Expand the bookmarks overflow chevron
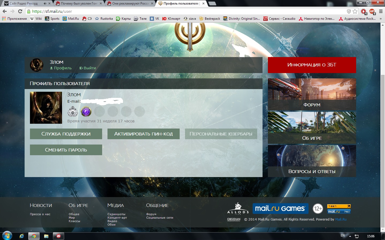 (x=380, y=19)
